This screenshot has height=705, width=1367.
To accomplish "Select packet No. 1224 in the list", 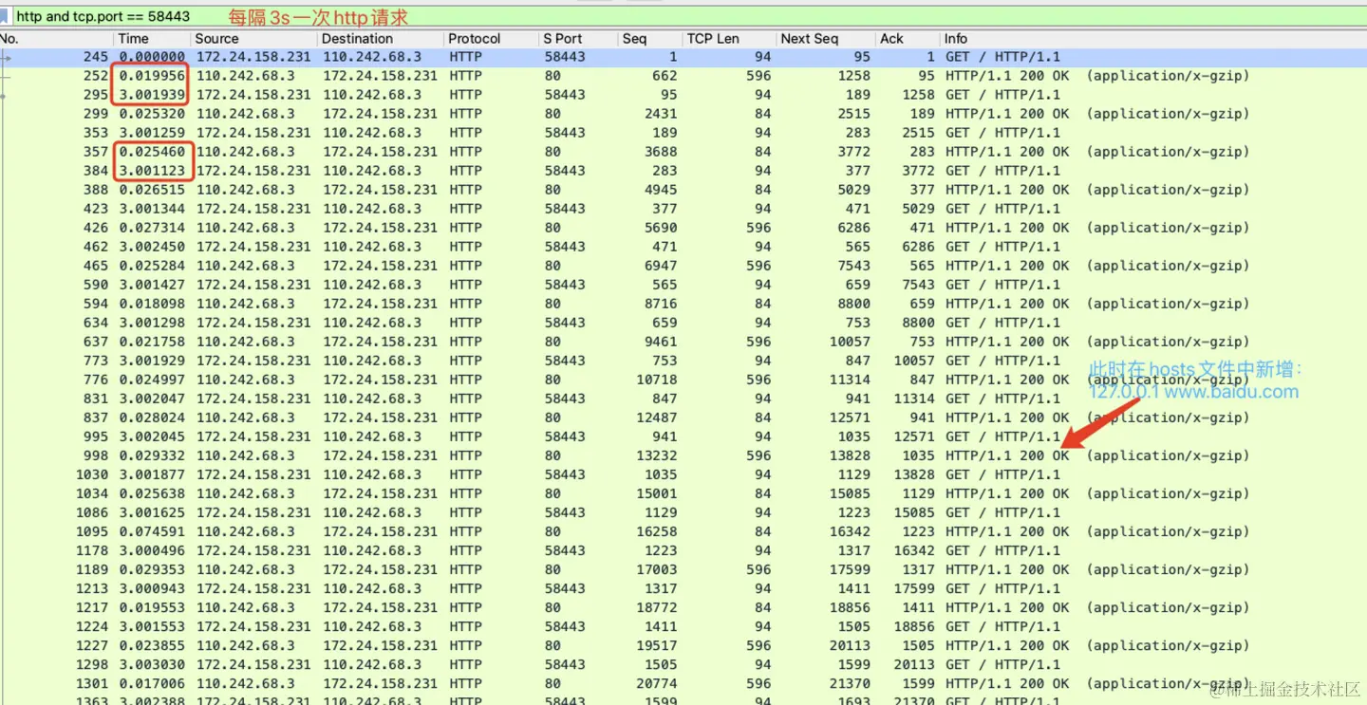I will [683, 626].
